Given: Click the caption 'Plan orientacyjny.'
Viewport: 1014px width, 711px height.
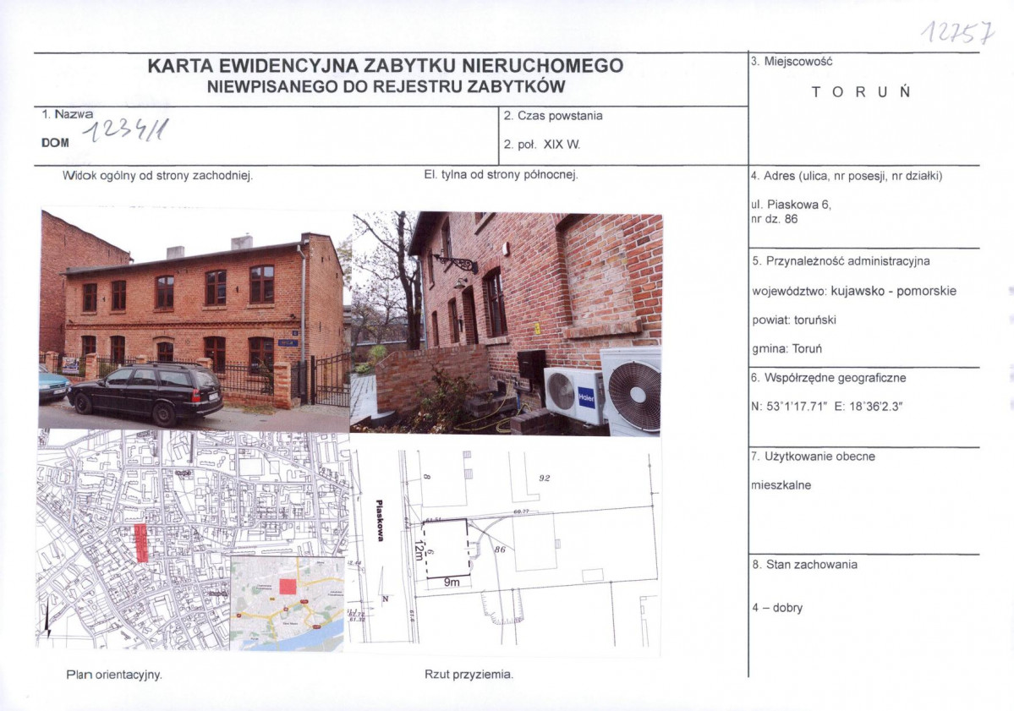Looking at the screenshot, I should pyautogui.click(x=114, y=675).
